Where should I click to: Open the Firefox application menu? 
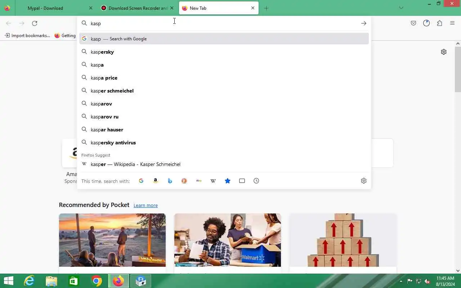[x=452, y=23]
